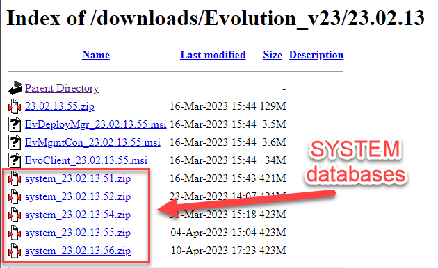The width and height of the screenshot is (438, 268).
Task: Click the archive icon beside system_23.02.13.52.zip
Action: coord(15,196)
